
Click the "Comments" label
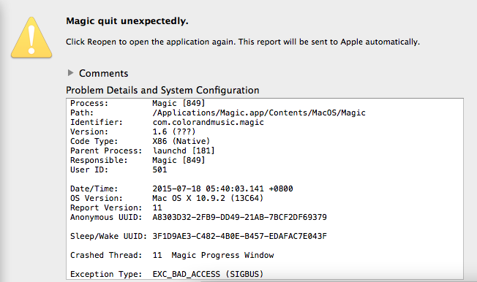103,73
